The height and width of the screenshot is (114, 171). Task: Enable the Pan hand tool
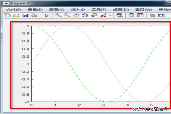(x=76, y=15)
